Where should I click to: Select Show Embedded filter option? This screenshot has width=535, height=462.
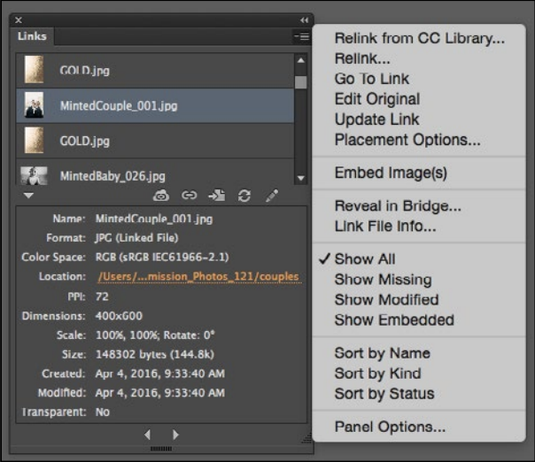[x=394, y=320]
